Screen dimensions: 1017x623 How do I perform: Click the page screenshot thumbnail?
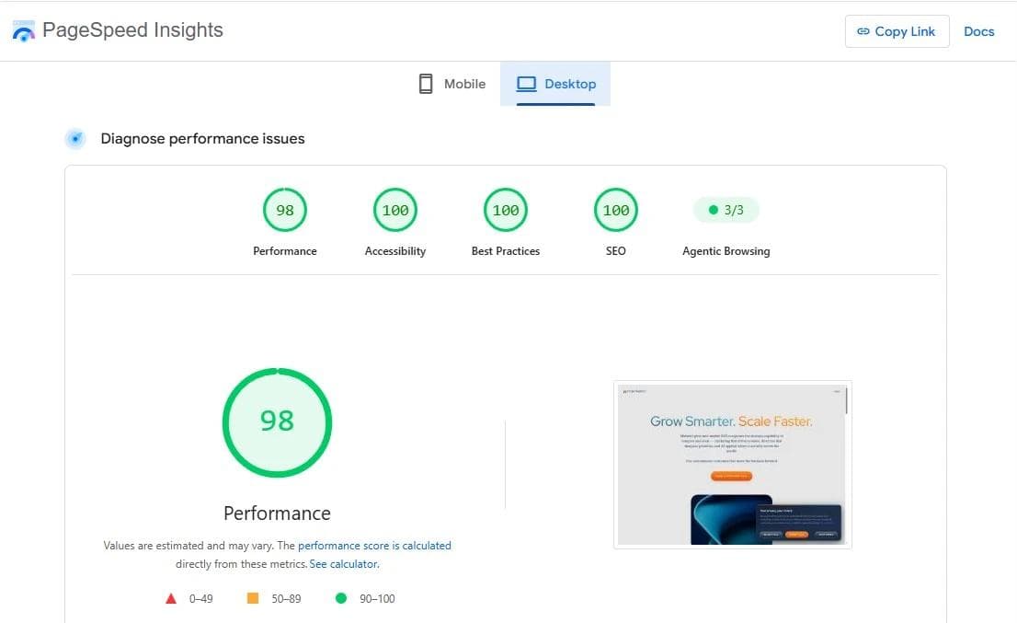[732, 465]
